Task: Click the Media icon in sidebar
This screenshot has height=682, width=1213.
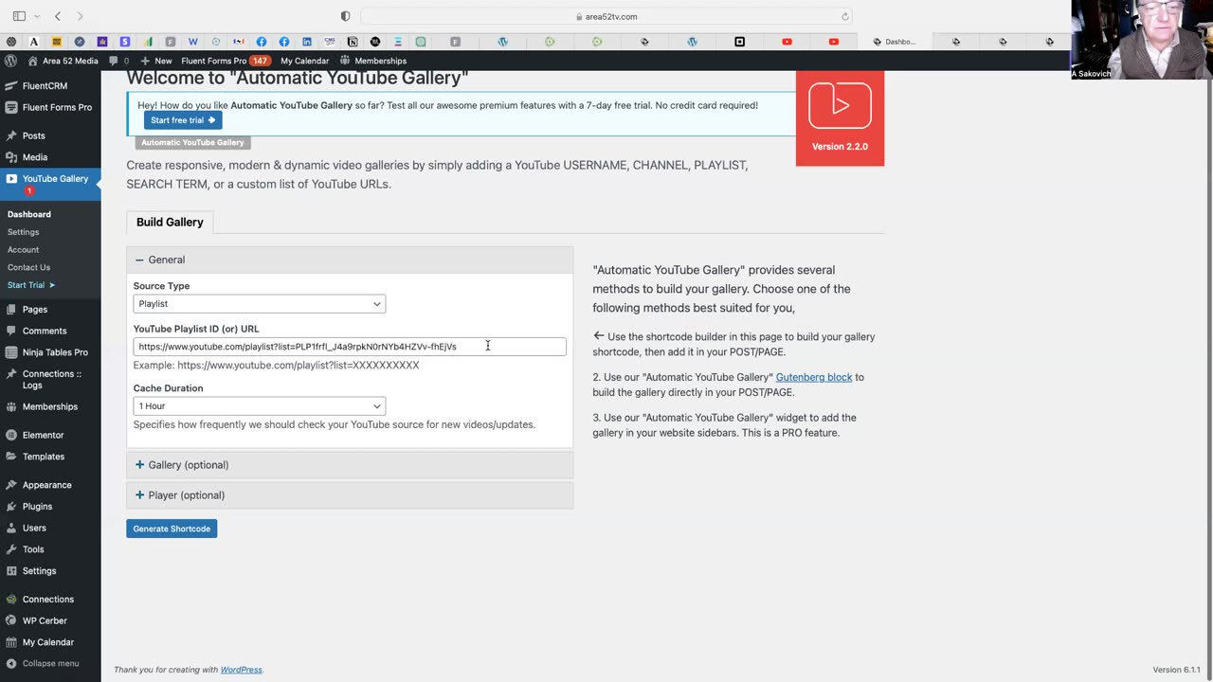Action: point(11,157)
